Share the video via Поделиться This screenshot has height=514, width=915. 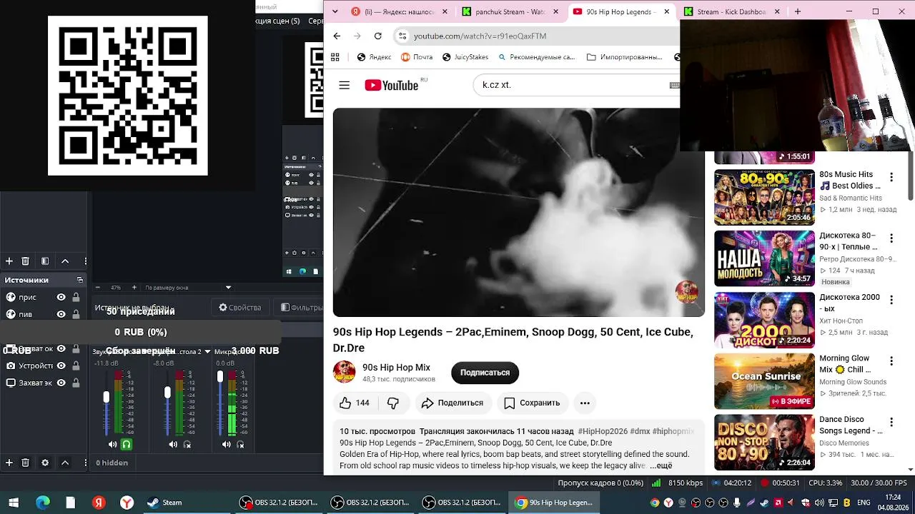pyautogui.click(x=452, y=403)
